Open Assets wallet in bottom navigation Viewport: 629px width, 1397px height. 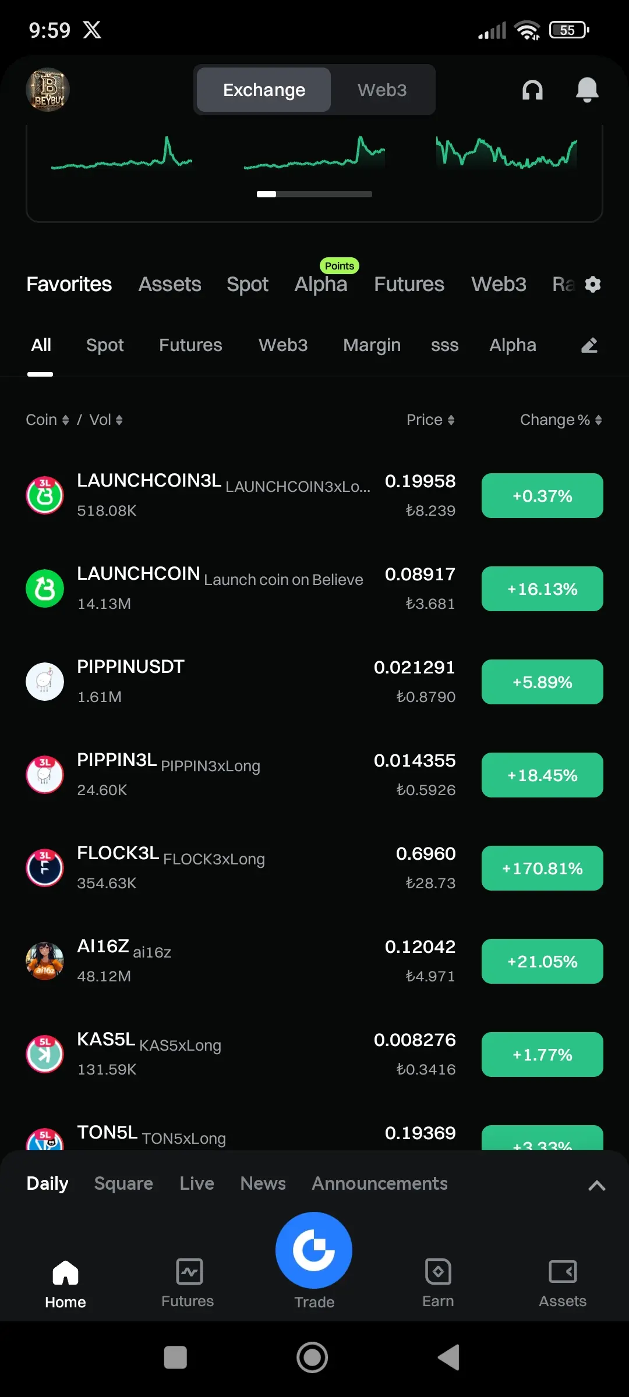[x=563, y=1283]
